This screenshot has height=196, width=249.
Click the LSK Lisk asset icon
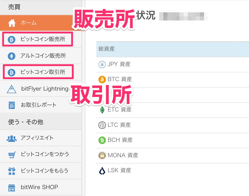pos(102,170)
